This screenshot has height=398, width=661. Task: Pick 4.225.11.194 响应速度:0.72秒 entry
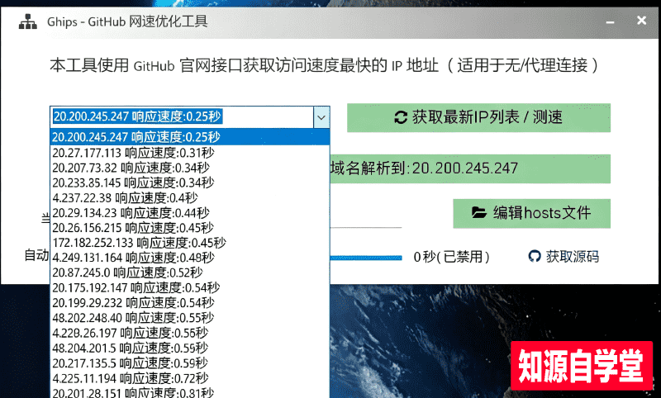pyautogui.click(x=190, y=378)
